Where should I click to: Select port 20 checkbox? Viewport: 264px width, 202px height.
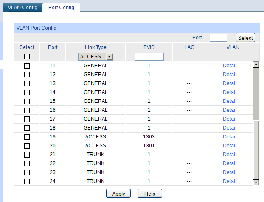point(27,146)
